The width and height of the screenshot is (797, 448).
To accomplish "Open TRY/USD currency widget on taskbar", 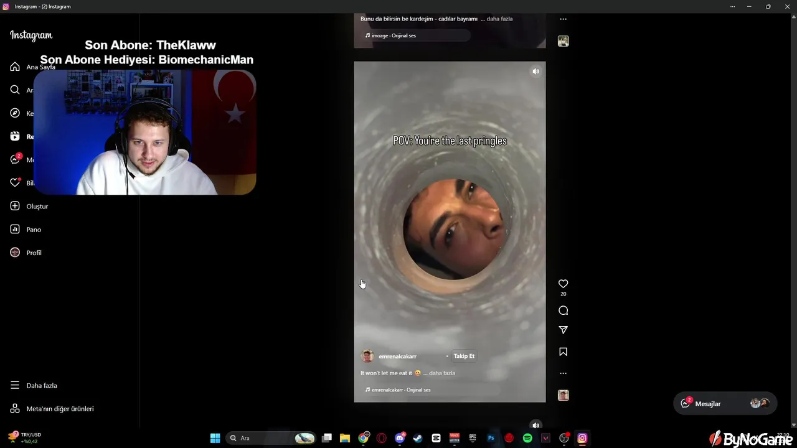I will tap(25, 438).
